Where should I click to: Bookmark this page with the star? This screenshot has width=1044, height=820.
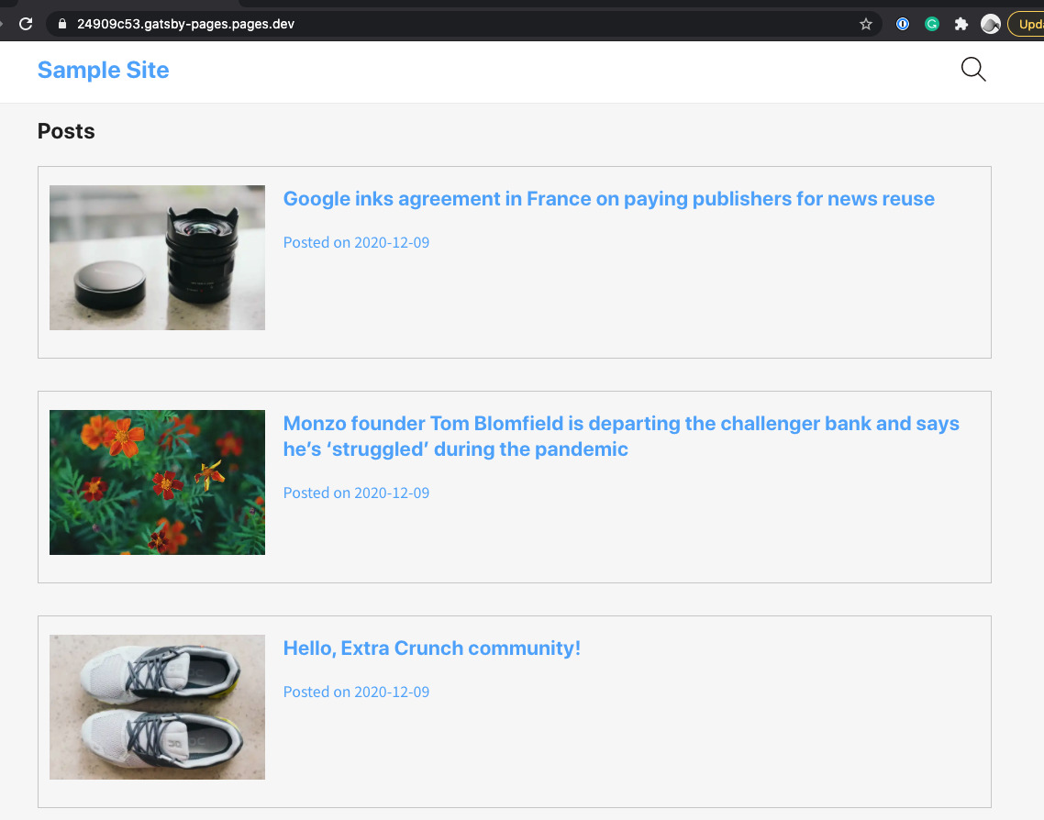click(x=865, y=24)
